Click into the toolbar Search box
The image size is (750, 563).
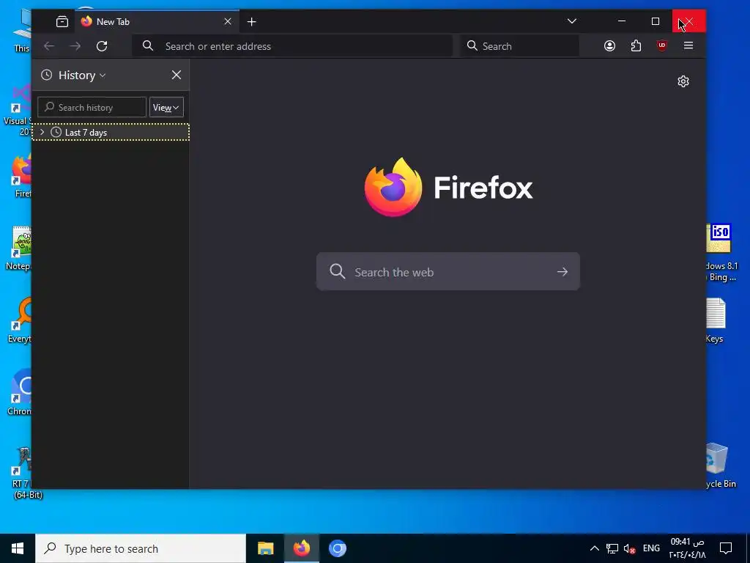[x=519, y=46]
